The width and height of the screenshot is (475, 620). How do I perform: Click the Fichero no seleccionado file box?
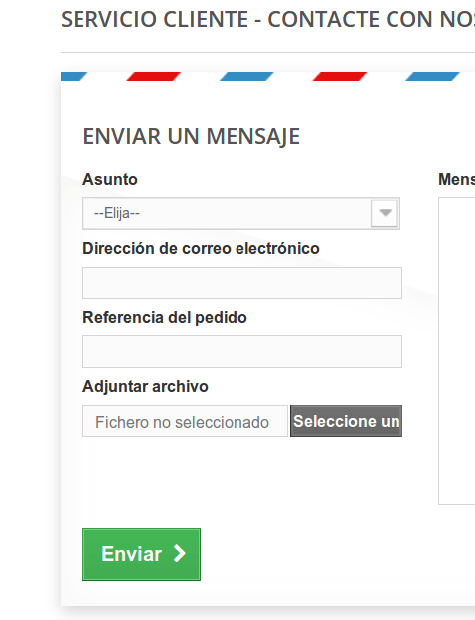[185, 421]
